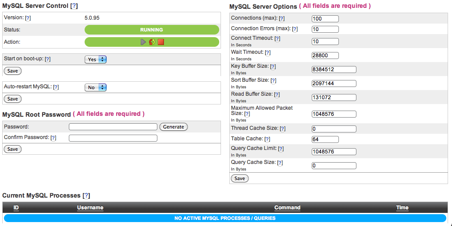Click the Read Buffer Size field

coord(334,97)
